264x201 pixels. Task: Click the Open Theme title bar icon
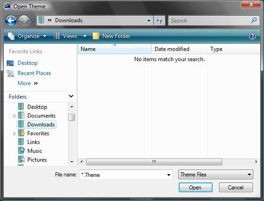tap(7, 6)
